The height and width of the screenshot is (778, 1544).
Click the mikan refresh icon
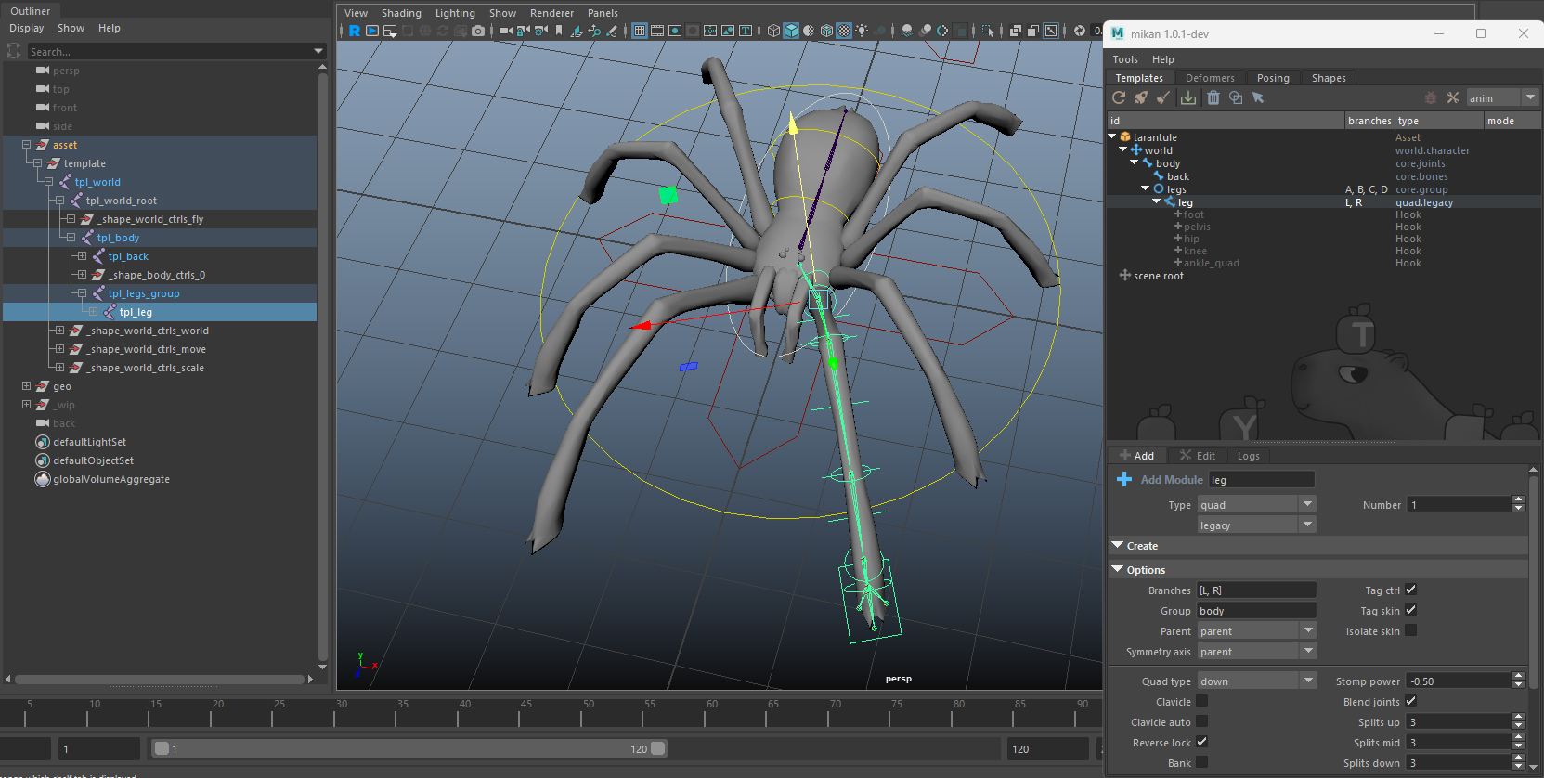click(x=1119, y=97)
